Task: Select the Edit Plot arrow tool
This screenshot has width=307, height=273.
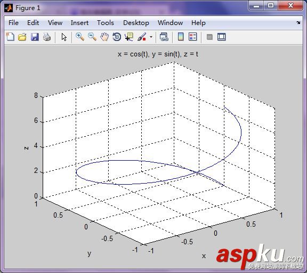Action: (64, 37)
